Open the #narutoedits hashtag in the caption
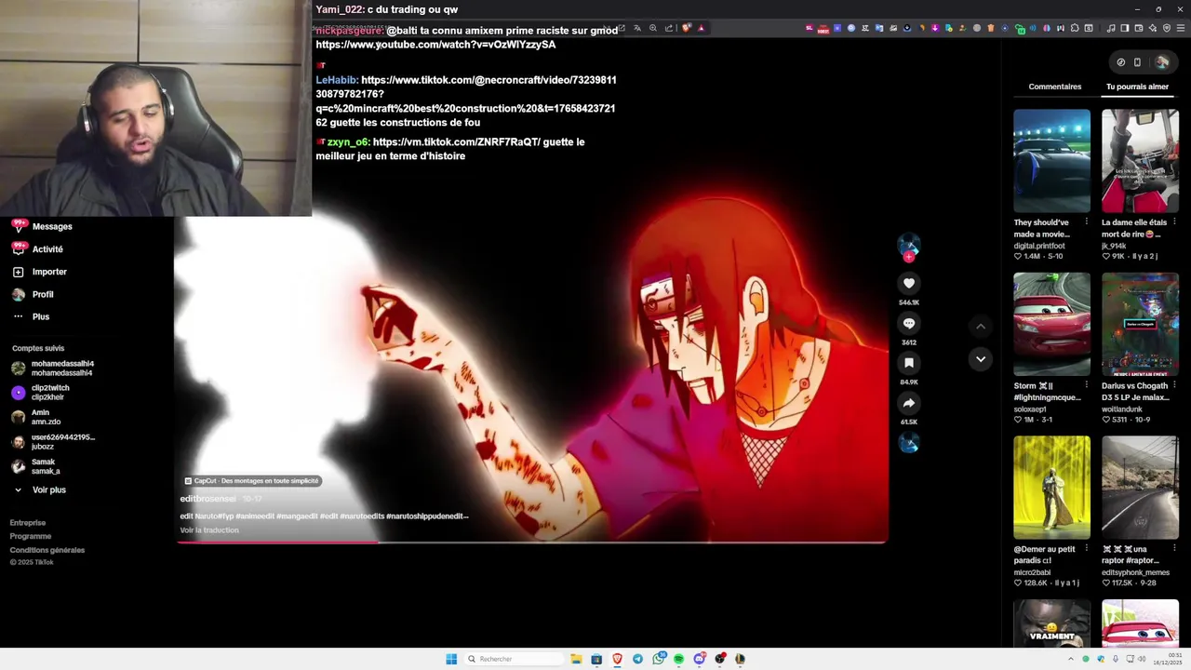 click(361, 516)
